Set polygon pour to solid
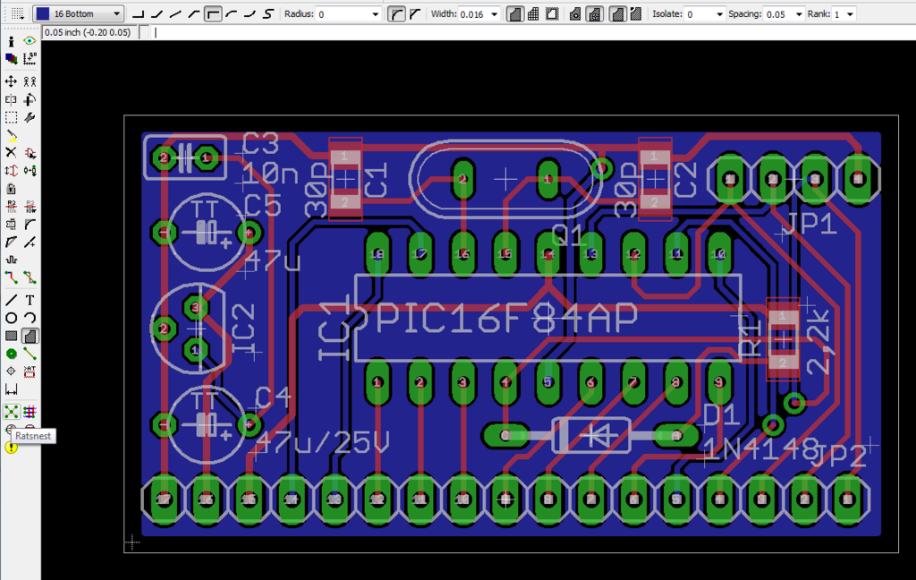The width and height of the screenshot is (916, 580). point(514,14)
